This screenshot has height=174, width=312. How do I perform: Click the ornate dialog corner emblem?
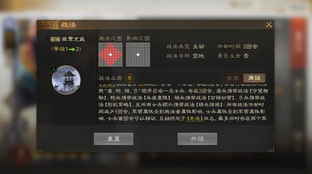click(48, 25)
